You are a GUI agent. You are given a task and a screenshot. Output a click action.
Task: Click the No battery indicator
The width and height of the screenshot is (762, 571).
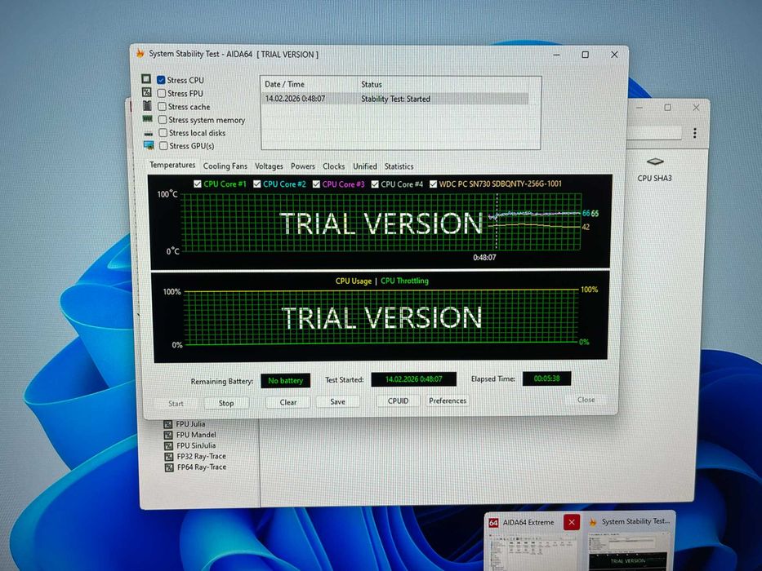pos(285,381)
